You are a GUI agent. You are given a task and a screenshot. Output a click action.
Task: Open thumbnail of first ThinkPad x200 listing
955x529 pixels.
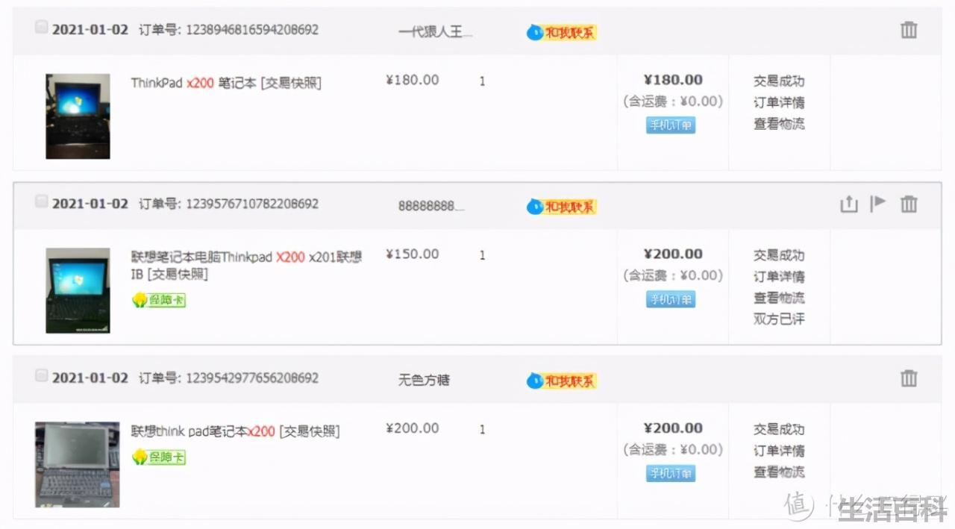coord(78,116)
